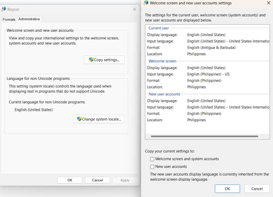The height and width of the screenshot is (197, 273).
Task: Click the shield icon on the Change system locale button
Action: coord(79,119)
